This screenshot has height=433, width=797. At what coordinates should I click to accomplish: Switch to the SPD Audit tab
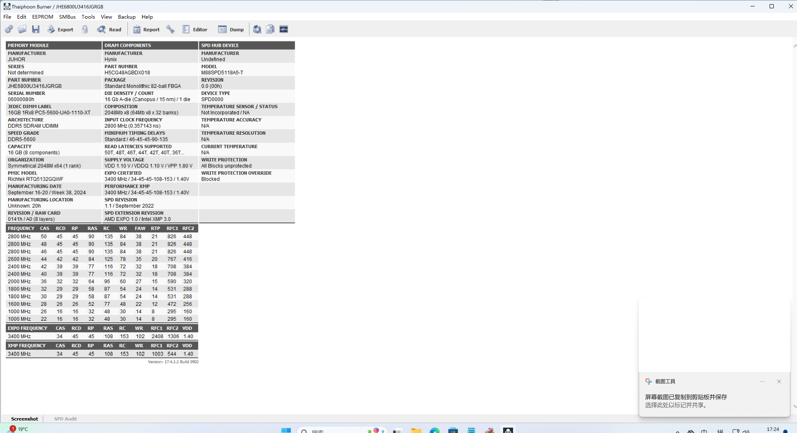point(66,419)
